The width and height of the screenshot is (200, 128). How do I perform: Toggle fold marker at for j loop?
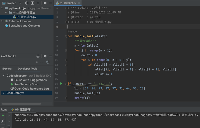[66, 51]
